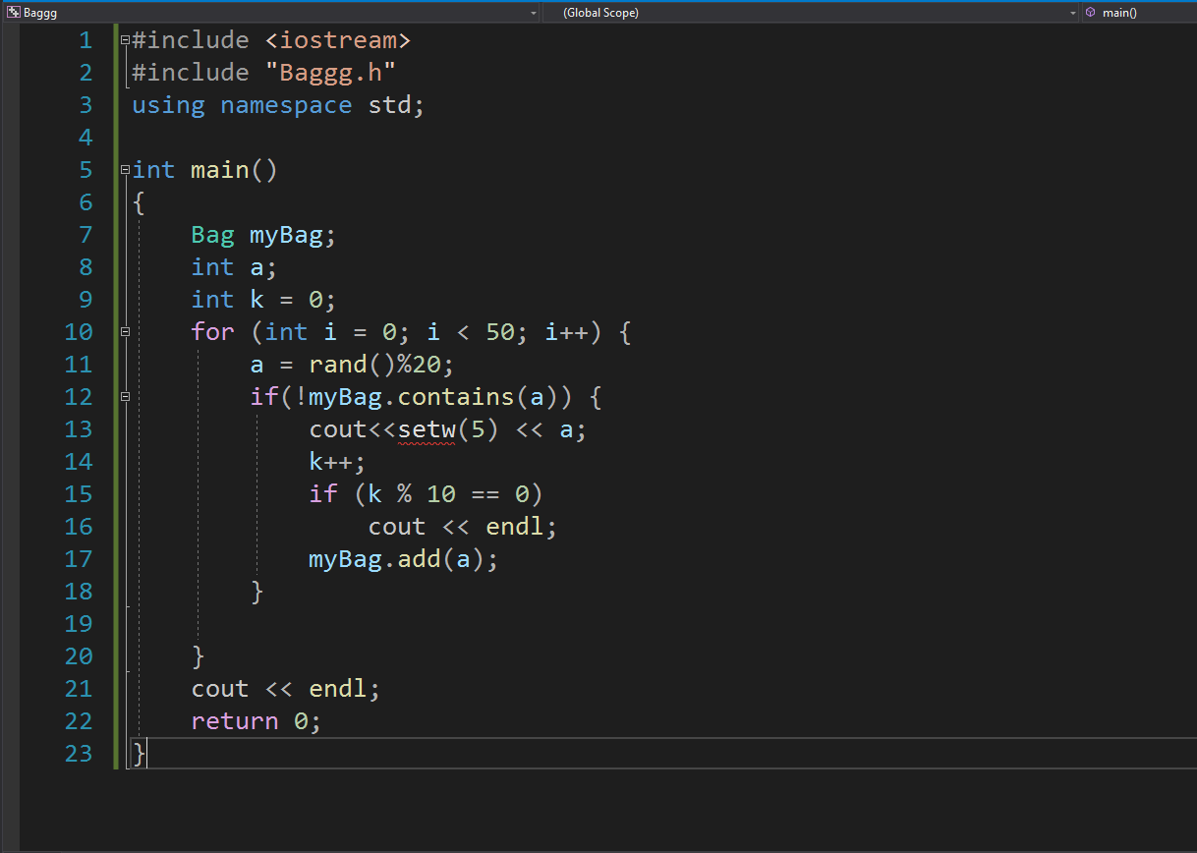Collapse the main() function at line 5
Image resolution: width=1197 pixels, height=853 pixels.
pos(125,170)
